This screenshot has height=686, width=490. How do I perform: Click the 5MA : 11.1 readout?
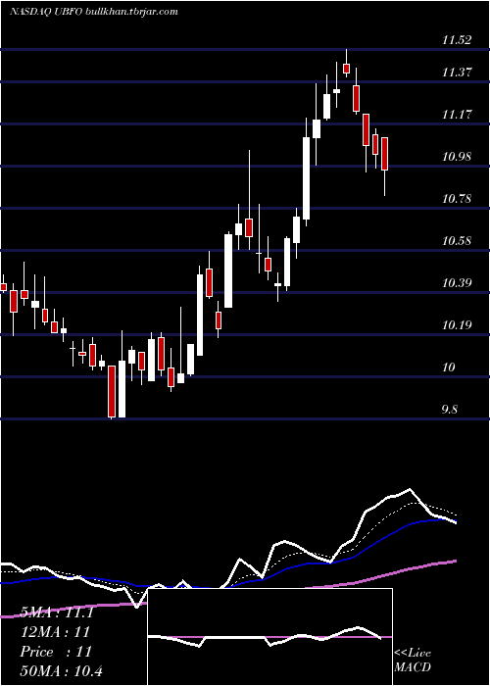point(57,612)
